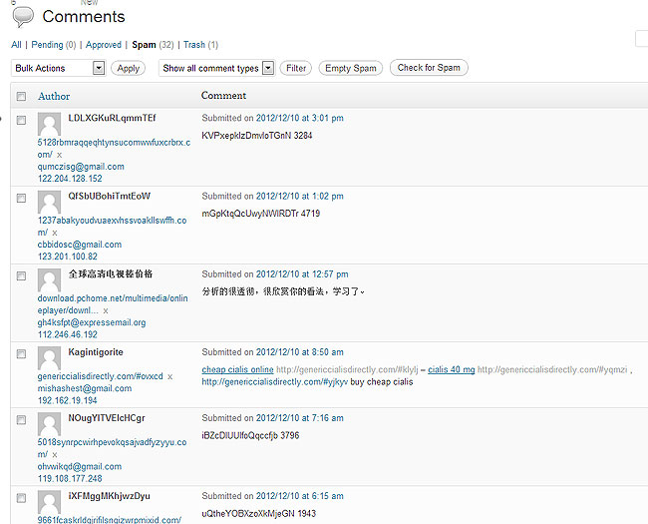The image size is (648, 524).
Task: Open the Bulk Actions dropdown
Action: [x=58, y=68]
